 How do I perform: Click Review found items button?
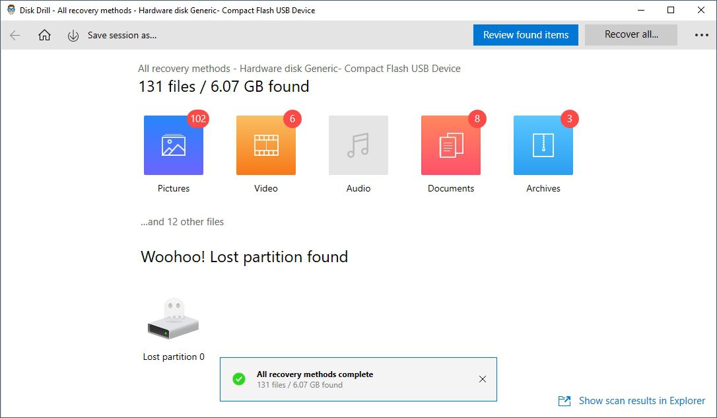(x=526, y=35)
